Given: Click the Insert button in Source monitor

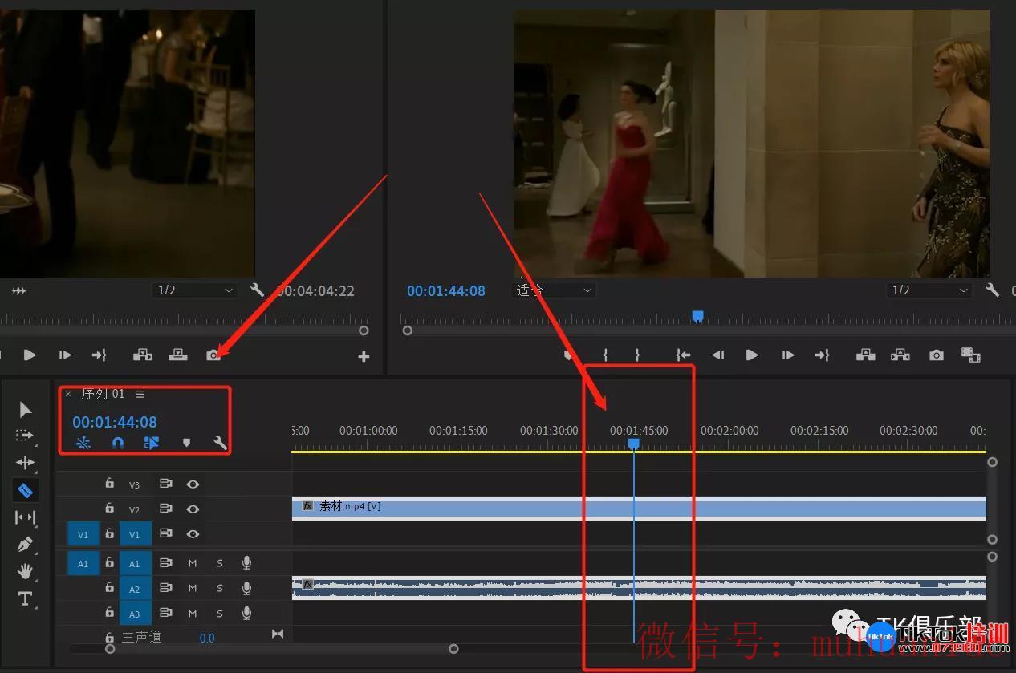Looking at the screenshot, I should 143,355.
